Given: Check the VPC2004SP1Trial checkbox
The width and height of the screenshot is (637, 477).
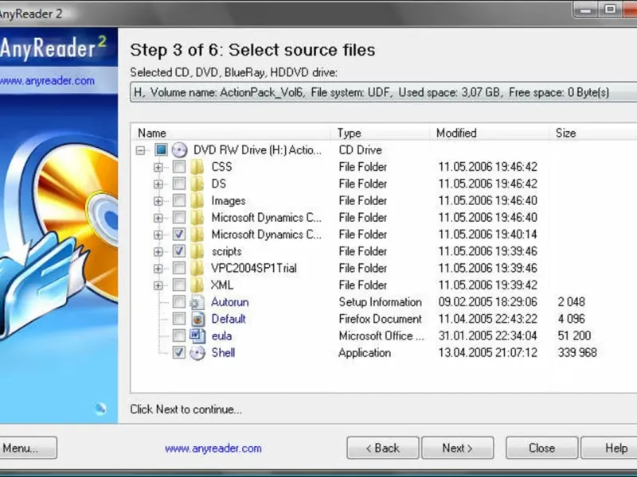Looking at the screenshot, I should [178, 268].
